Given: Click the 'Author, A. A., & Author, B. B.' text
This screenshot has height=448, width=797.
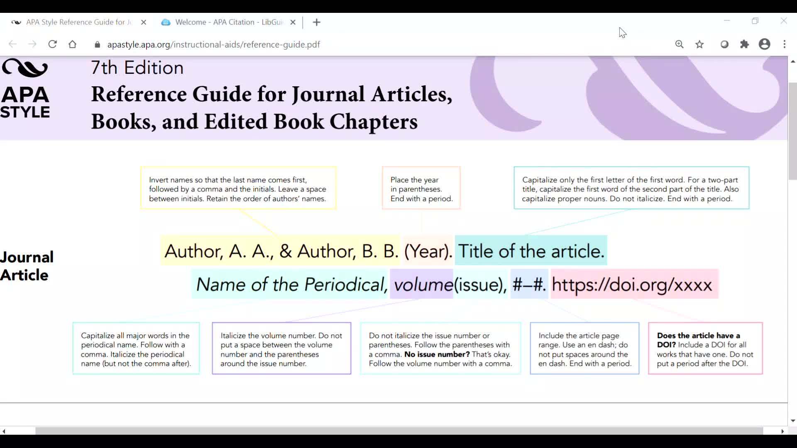Looking at the screenshot, I should click(x=281, y=251).
